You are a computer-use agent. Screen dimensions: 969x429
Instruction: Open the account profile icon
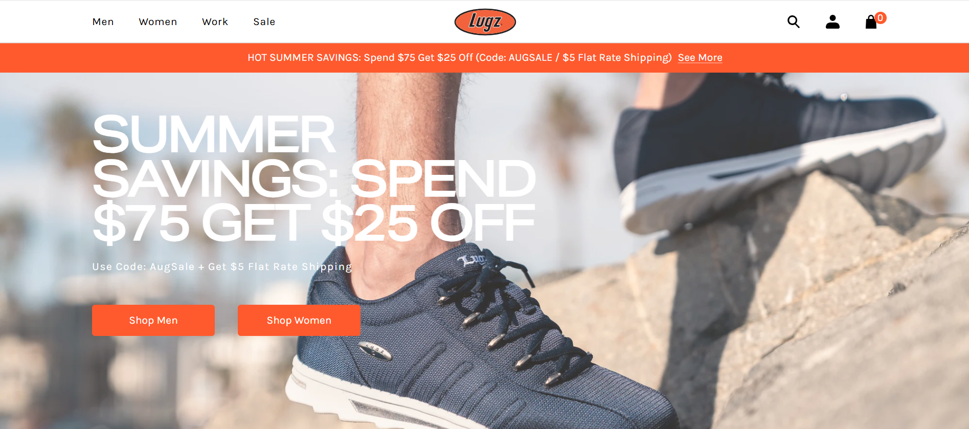pyautogui.click(x=832, y=21)
